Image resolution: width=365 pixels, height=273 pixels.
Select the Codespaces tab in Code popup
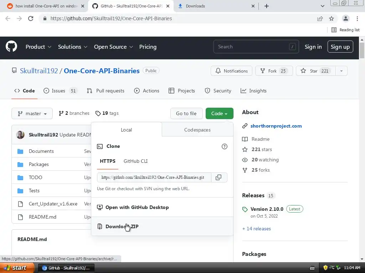pos(197,130)
